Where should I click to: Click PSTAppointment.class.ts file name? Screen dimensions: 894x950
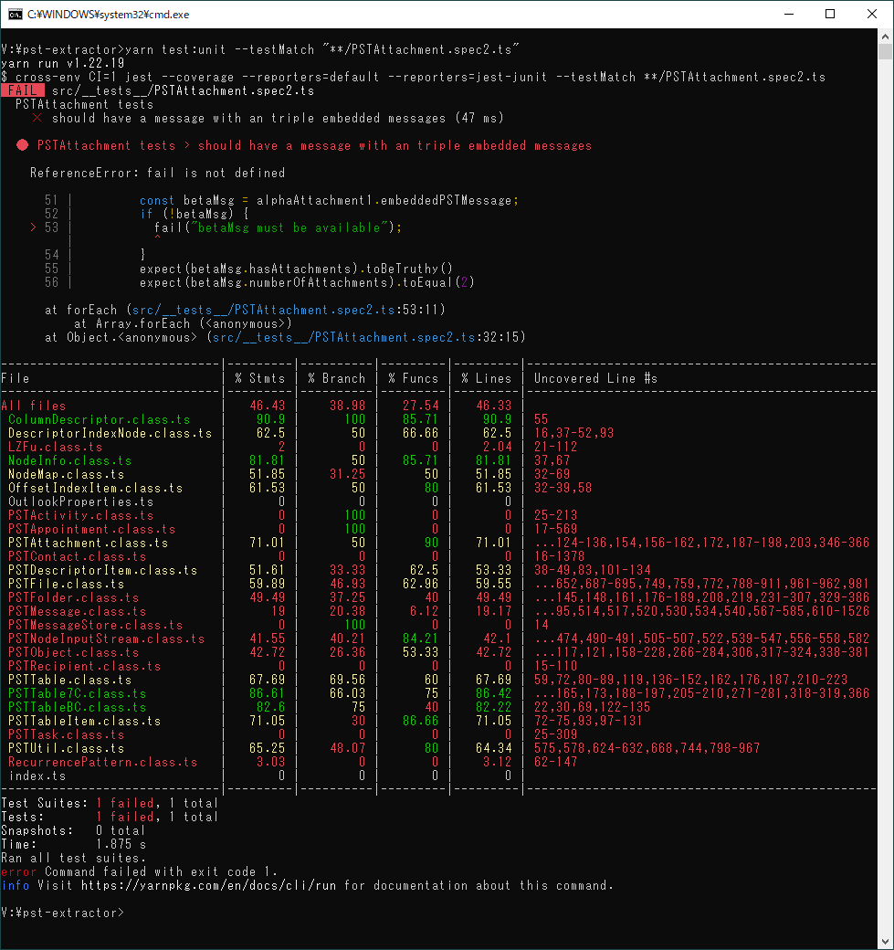point(91,530)
